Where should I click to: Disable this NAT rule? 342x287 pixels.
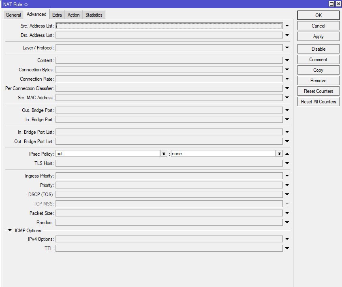(x=318, y=49)
